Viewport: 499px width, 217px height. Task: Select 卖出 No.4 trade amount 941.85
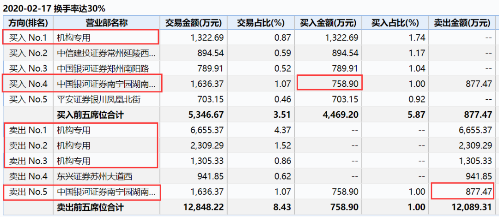pyautogui.click(x=211, y=176)
